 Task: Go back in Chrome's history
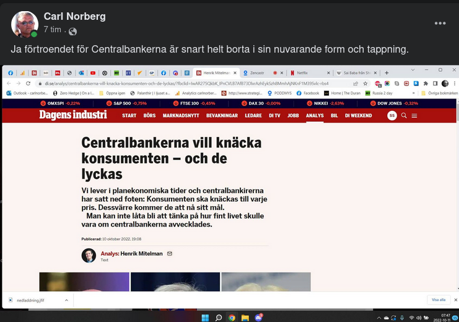[x=9, y=84]
